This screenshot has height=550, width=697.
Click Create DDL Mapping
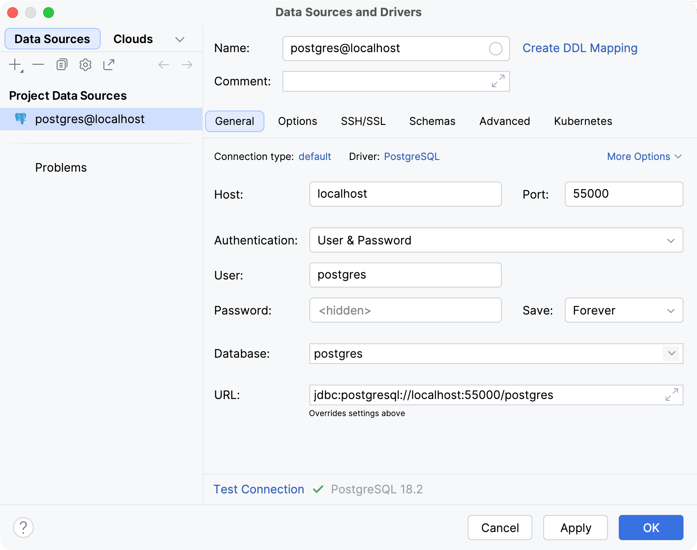coord(580,48)
